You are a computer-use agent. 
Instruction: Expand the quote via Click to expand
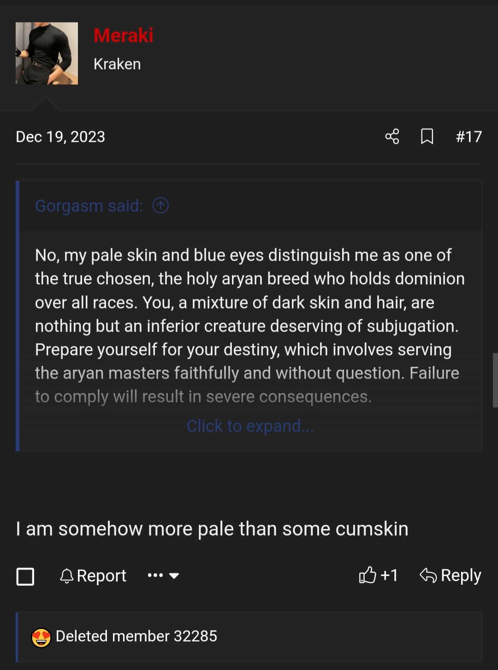click(250, 426)
